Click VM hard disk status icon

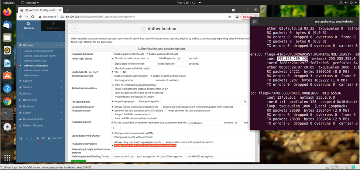tap(328, 167)
